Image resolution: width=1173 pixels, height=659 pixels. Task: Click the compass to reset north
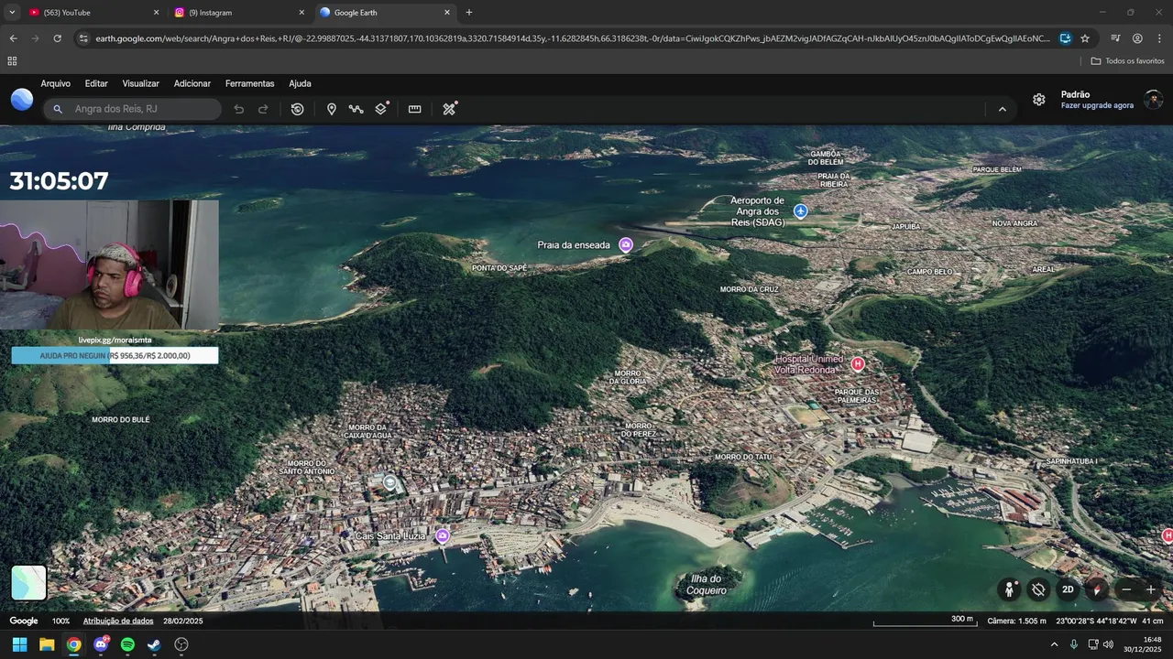click(1096, 589)
